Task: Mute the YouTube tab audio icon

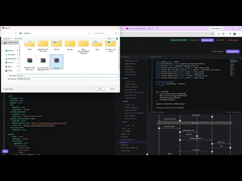Action: pyautogui.click(x=149, y=28)
